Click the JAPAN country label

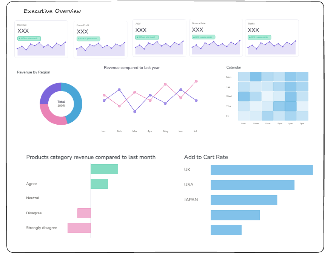[x=191, y=200]
